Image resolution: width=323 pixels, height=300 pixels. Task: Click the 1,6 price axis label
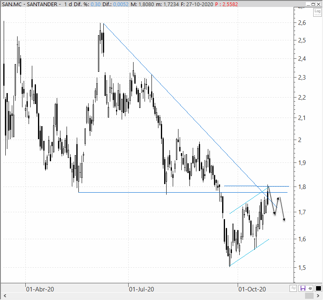tap(302, 239)
